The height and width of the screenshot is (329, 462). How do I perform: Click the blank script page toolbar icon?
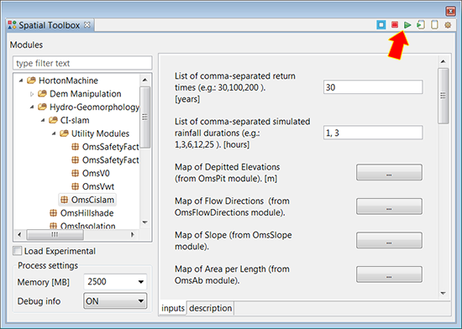click(x=434, y=24)
